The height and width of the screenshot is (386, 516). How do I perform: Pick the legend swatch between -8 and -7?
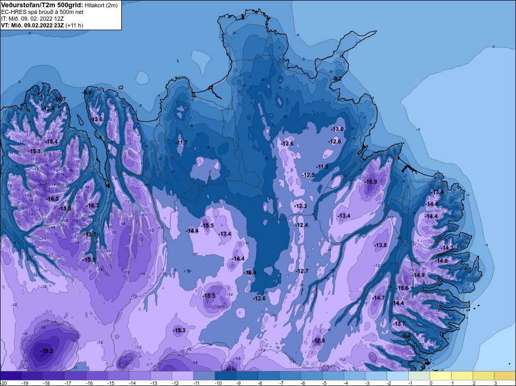click(268, 376)
